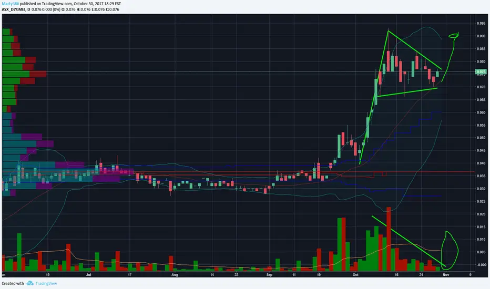Click the 0.090 price axis label
The height and width of the screenshot is (289, 490).
(481, 36)
